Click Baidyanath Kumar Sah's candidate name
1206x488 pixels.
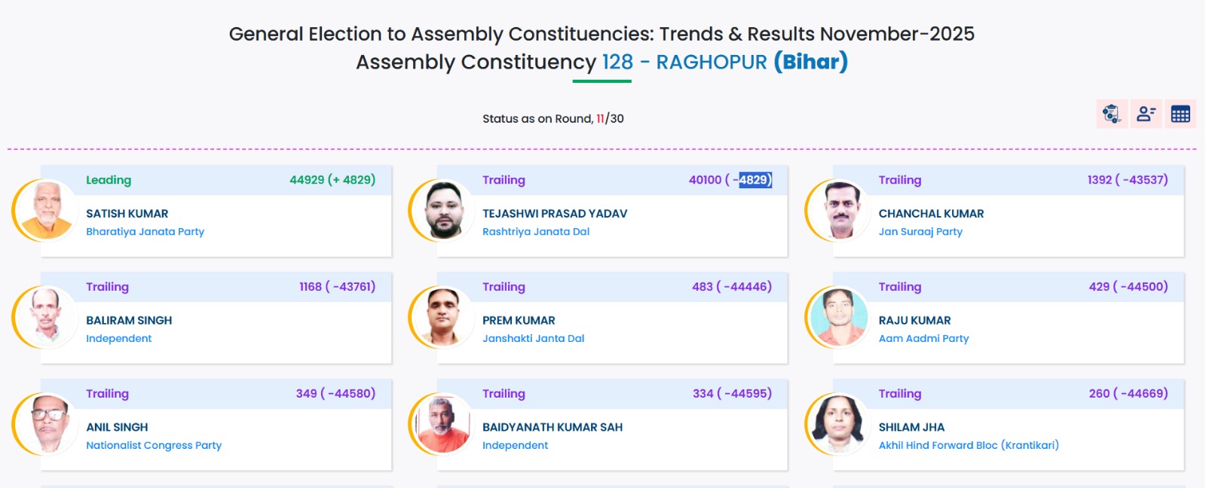click(x=552, y=427)
